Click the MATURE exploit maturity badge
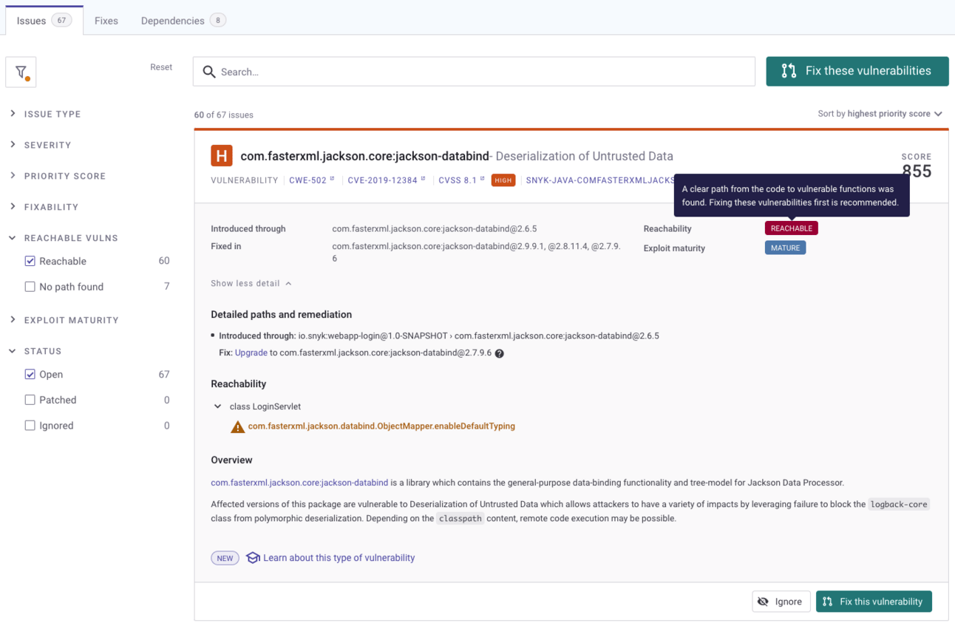The image size is (955, 623). pyautogui.click(x=785, y=248)
